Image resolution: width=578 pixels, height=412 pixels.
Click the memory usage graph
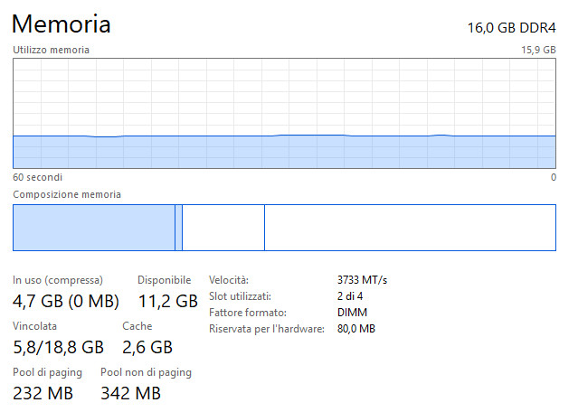click(284, 114)
